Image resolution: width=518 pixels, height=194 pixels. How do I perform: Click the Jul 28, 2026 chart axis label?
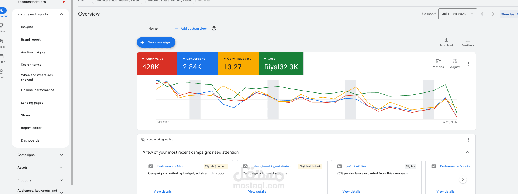449,122
